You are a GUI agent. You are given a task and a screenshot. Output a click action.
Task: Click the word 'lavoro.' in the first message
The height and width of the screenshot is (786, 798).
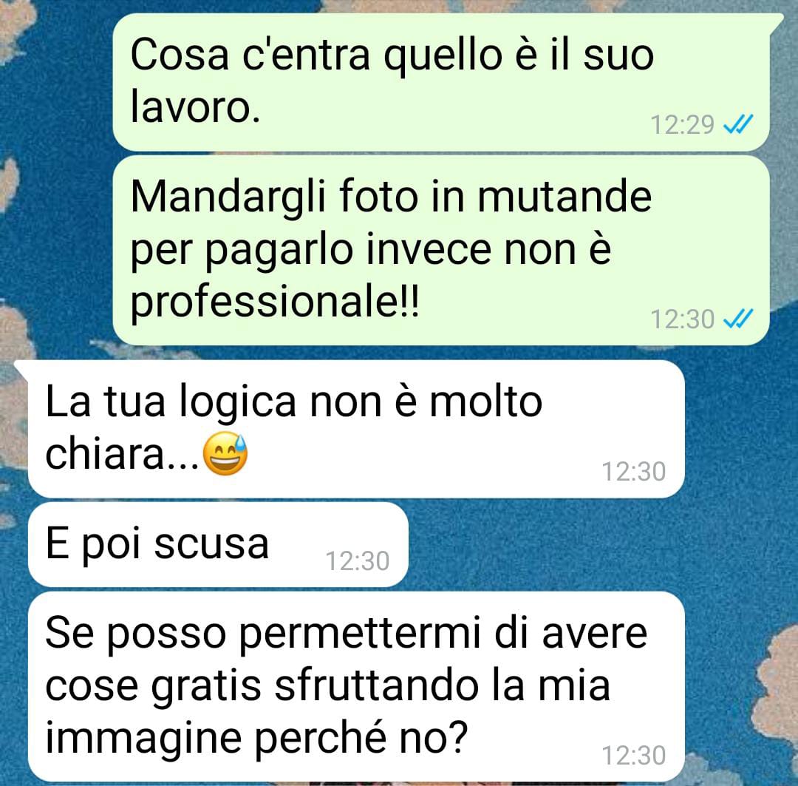point(195,107)
